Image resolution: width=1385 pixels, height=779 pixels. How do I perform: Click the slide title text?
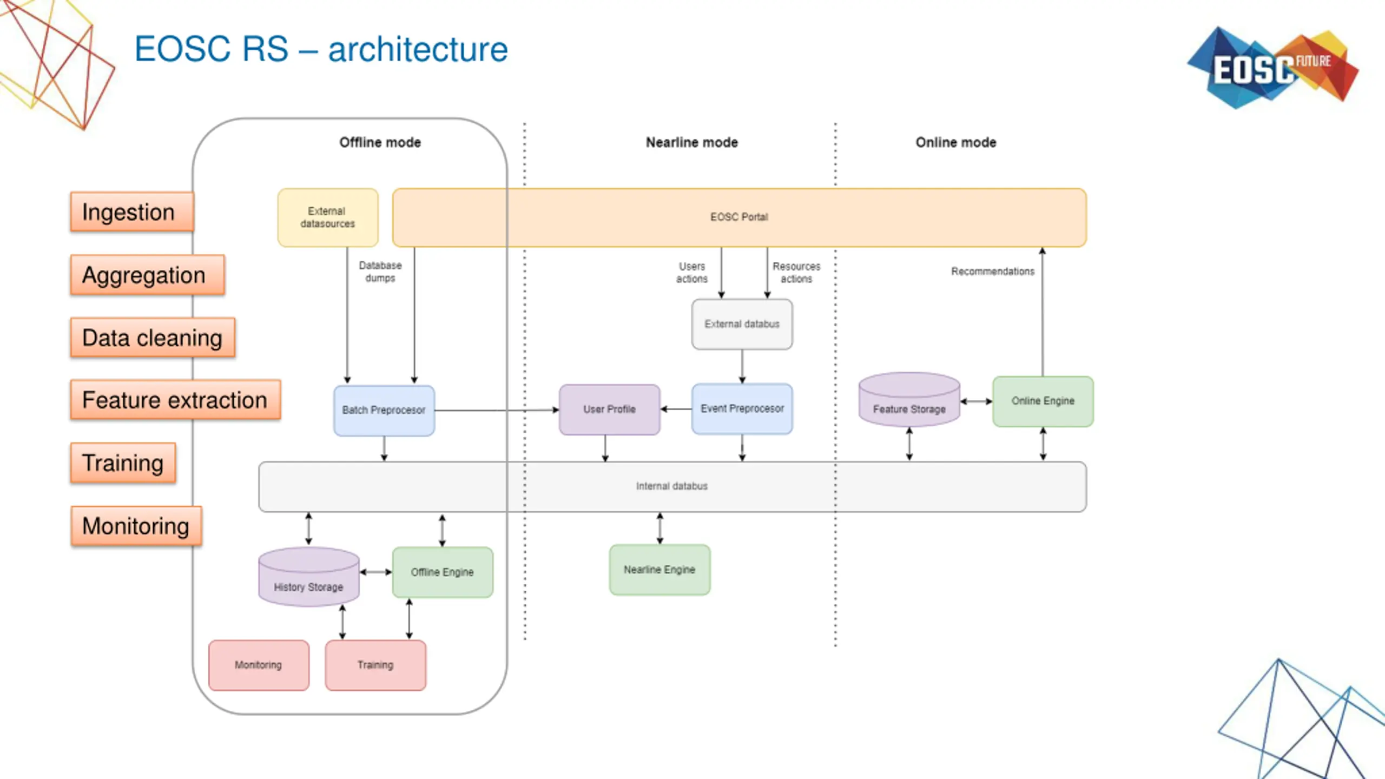point(321,49)
